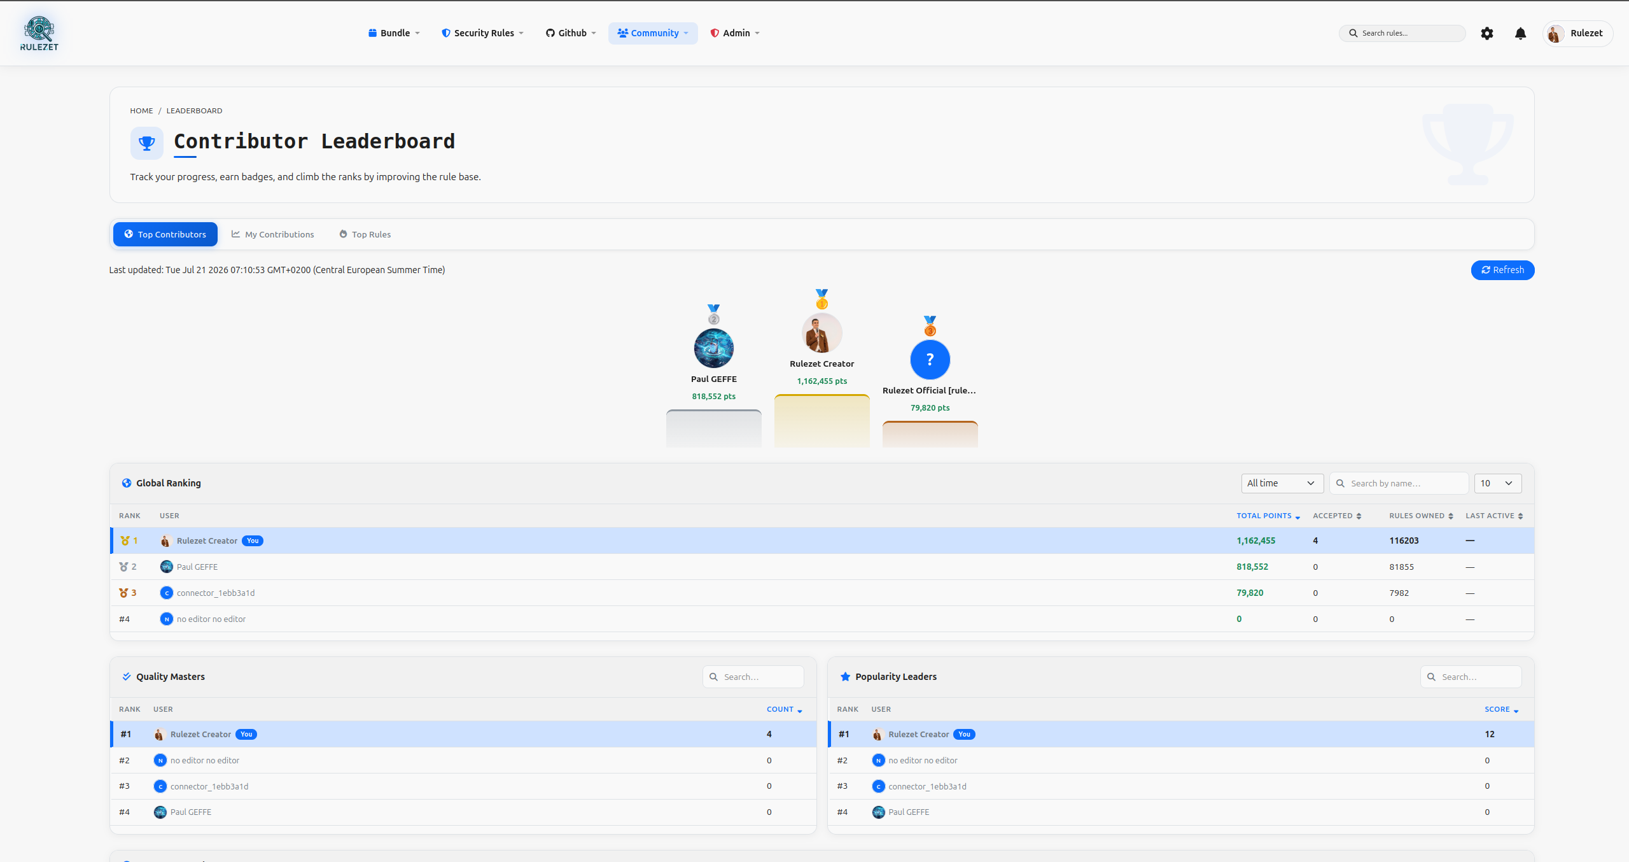
Task: Click Paul GEFFE avatar in Global Ranking
Action: click(167, 567)
